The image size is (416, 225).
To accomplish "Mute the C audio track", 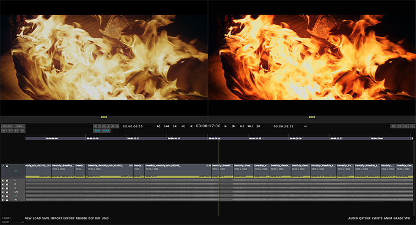I will (3, 188).
